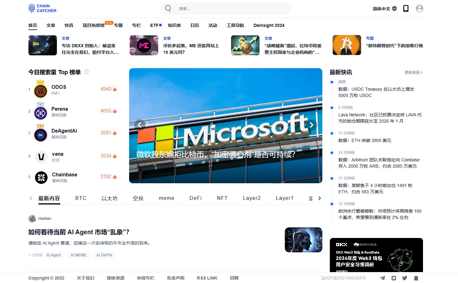
Task: Open the 简体中文 language selector
Action: coord(385,9)
